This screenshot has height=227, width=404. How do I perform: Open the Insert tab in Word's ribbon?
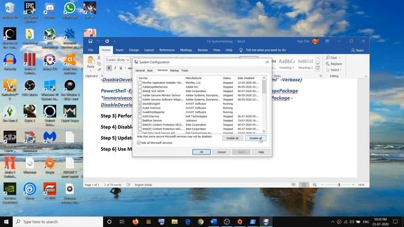(x=119, y=50)
